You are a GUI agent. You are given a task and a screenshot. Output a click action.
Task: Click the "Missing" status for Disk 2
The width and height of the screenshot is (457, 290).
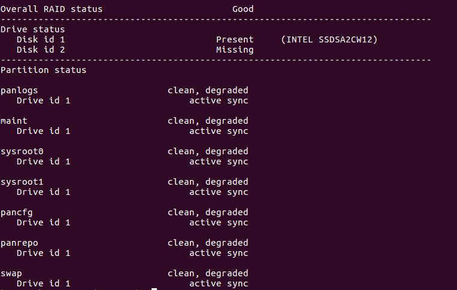click(x=235, y=50)
